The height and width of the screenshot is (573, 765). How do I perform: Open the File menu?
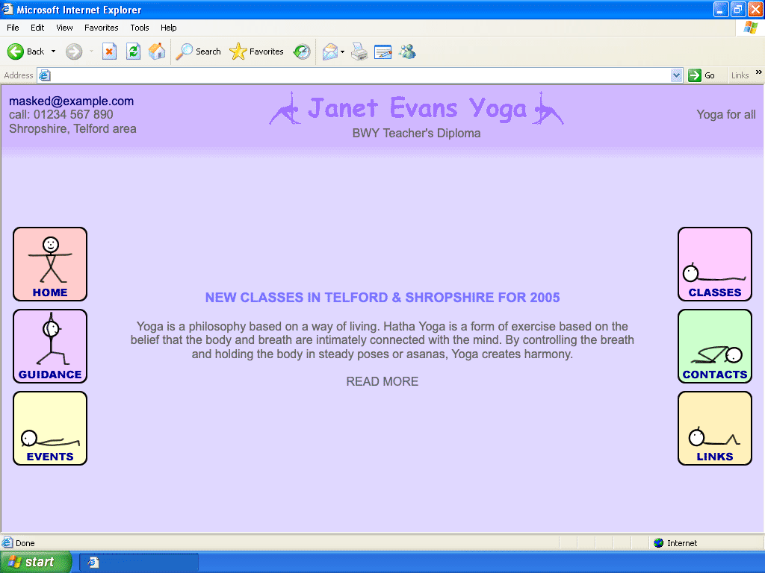click(13, 28)
